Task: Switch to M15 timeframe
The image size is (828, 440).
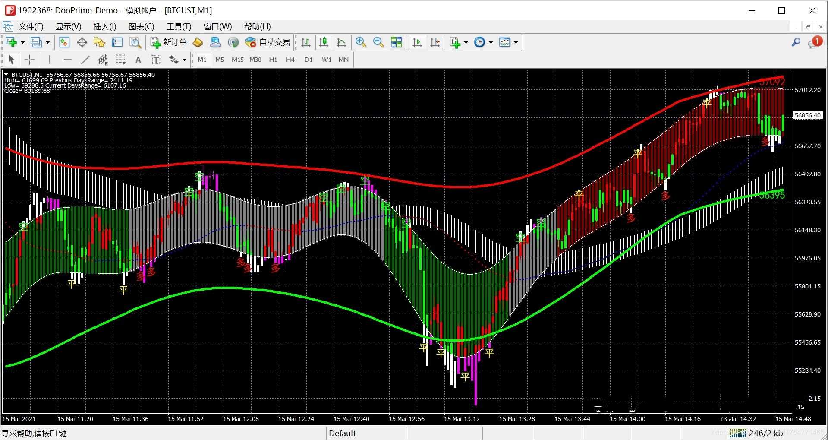Action: pos(237,60)
